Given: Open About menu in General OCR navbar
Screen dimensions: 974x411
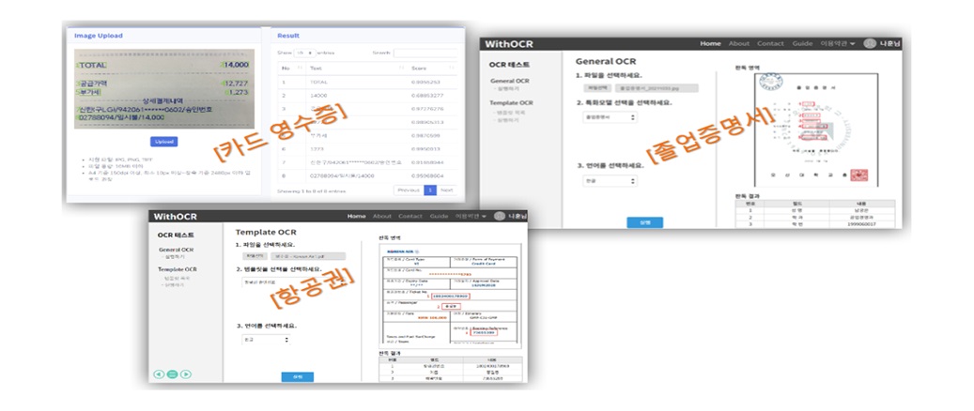Looking at the screenshot, I should (x=739, y=43).
